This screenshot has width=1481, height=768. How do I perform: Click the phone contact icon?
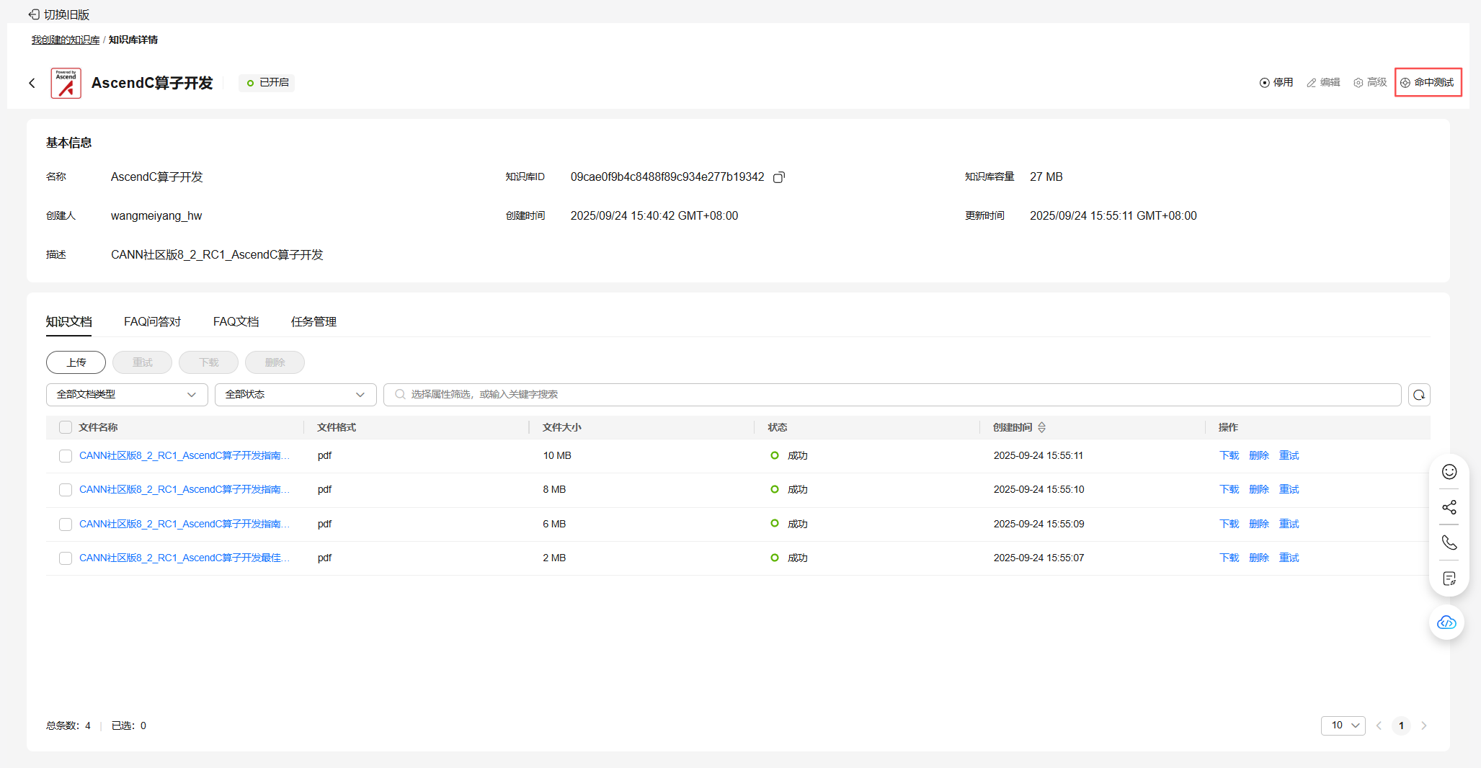click(1449, 542)
